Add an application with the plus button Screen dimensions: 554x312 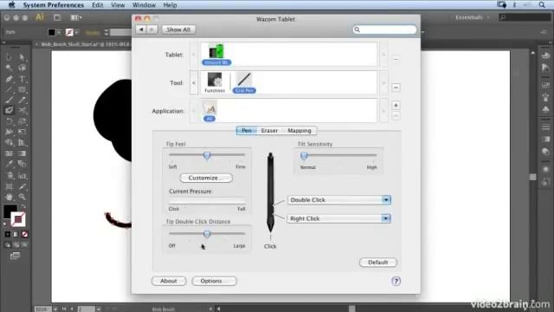click(x=396, y=106)
